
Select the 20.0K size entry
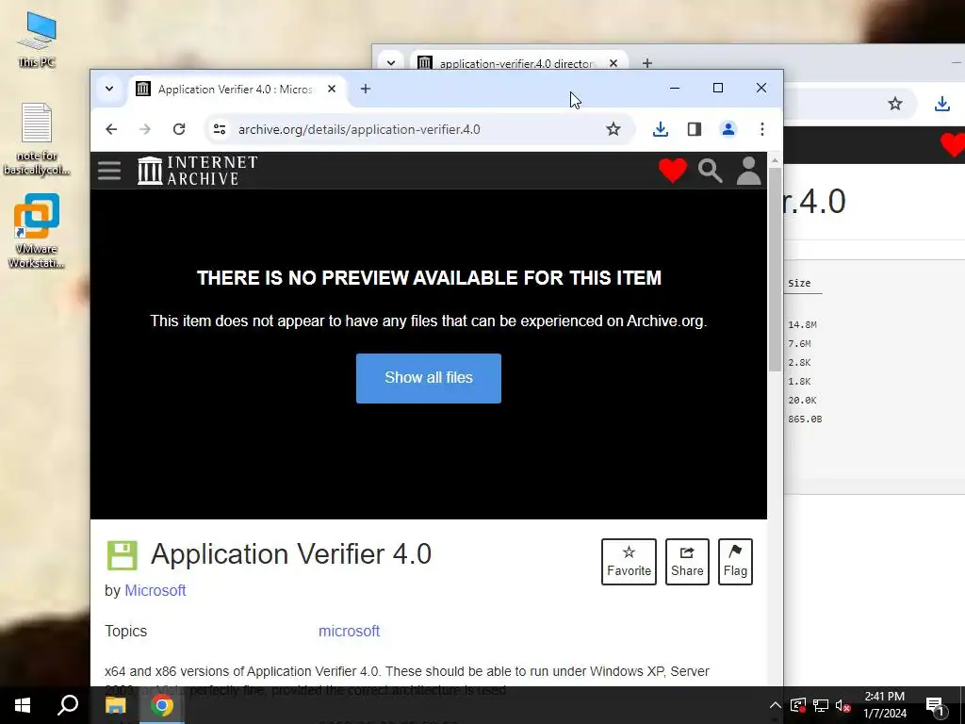pyautogui.click(x=803, y=400)
